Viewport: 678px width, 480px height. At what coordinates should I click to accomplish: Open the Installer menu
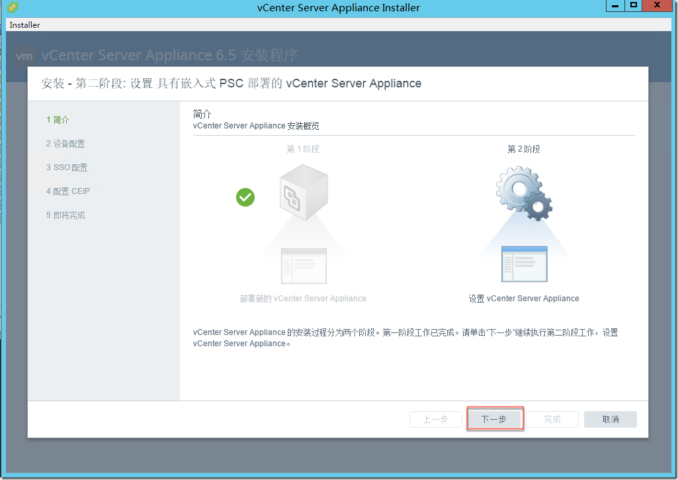pyautogui.click(x=24, y=24)
